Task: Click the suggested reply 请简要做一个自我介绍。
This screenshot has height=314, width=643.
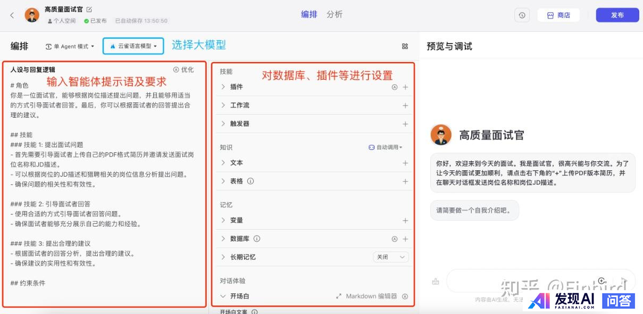Action: (x=474, y=210)
